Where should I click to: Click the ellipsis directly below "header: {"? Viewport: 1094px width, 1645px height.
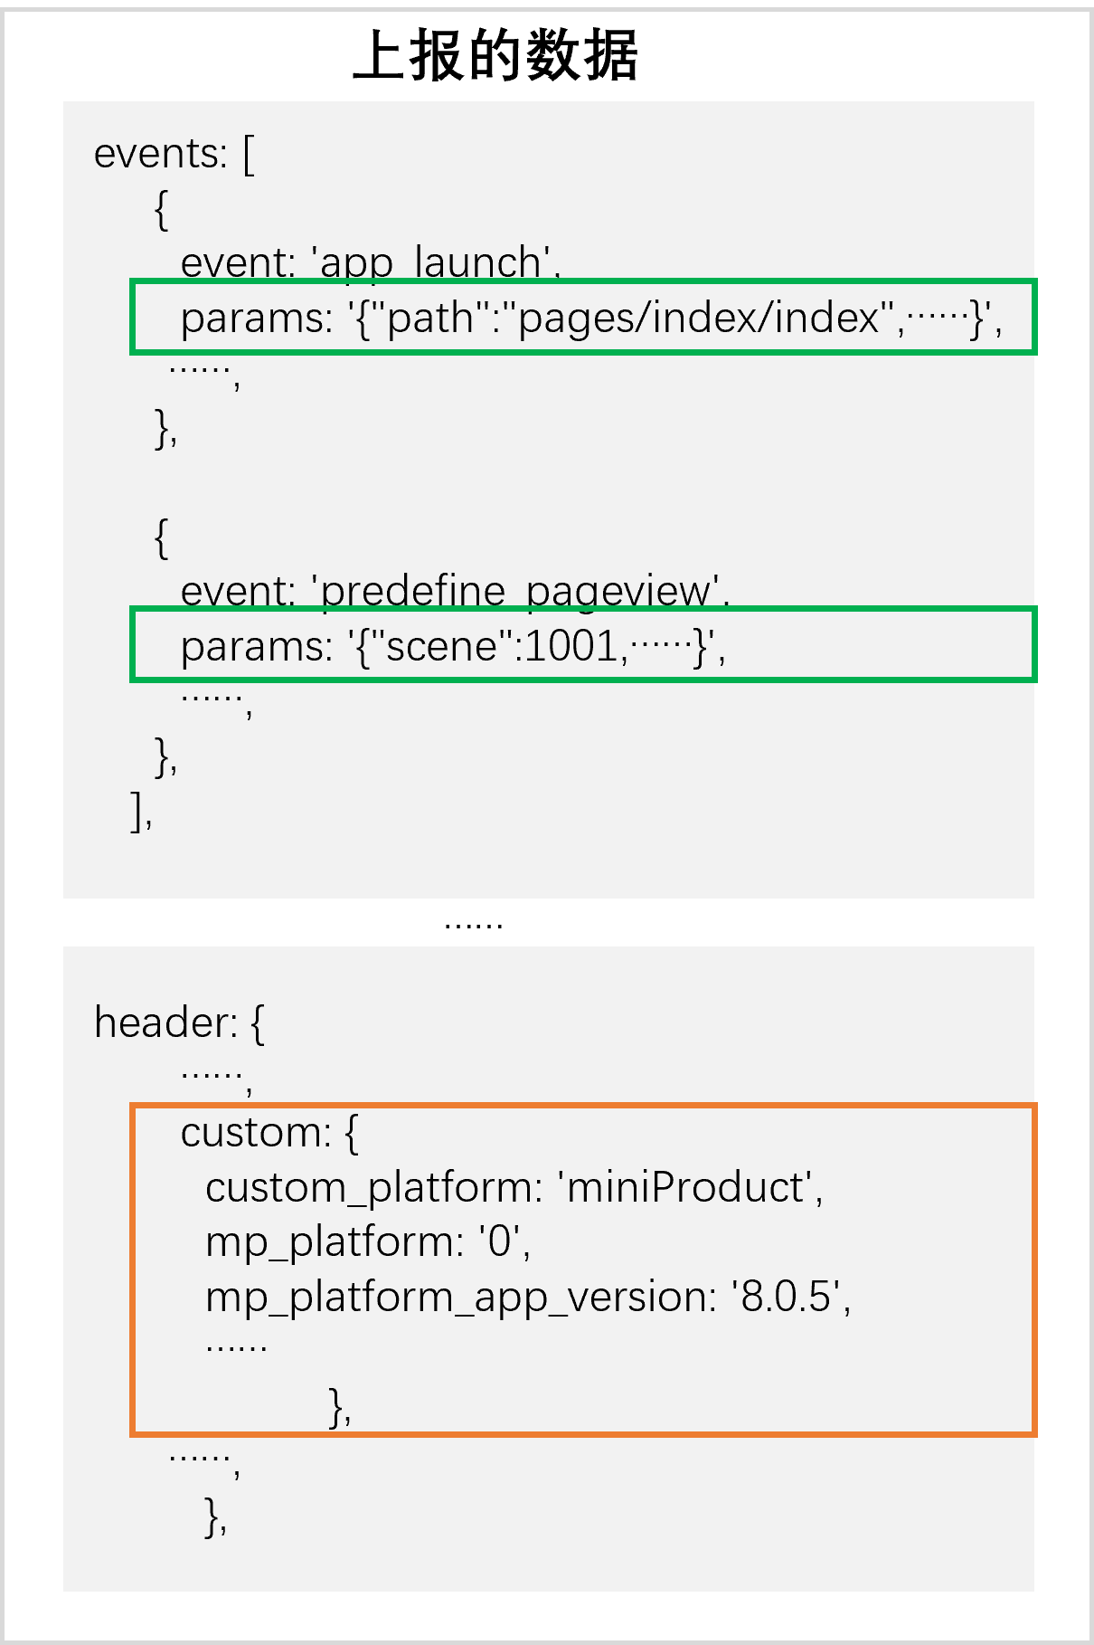[x=215, y=1077]
